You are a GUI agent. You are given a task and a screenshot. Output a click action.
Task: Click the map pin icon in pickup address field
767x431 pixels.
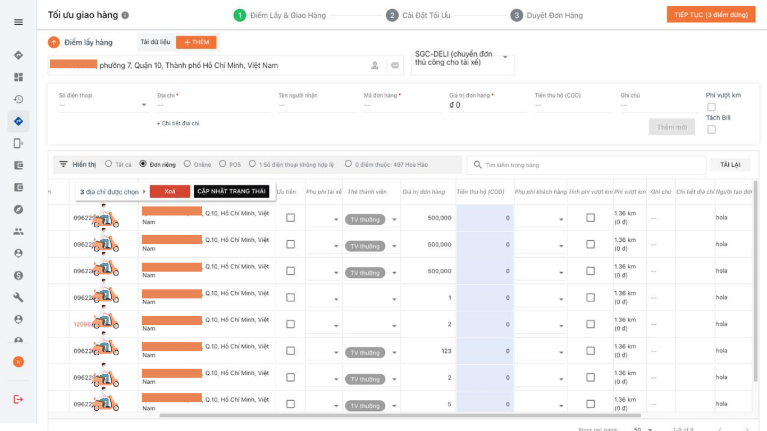(375, 66)
